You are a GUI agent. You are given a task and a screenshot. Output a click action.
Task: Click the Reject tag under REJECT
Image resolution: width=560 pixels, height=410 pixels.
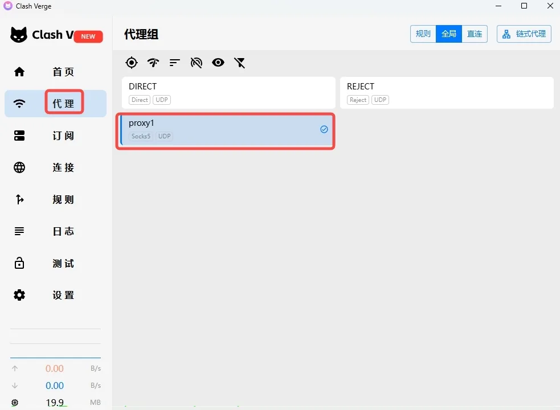[358, 100]
